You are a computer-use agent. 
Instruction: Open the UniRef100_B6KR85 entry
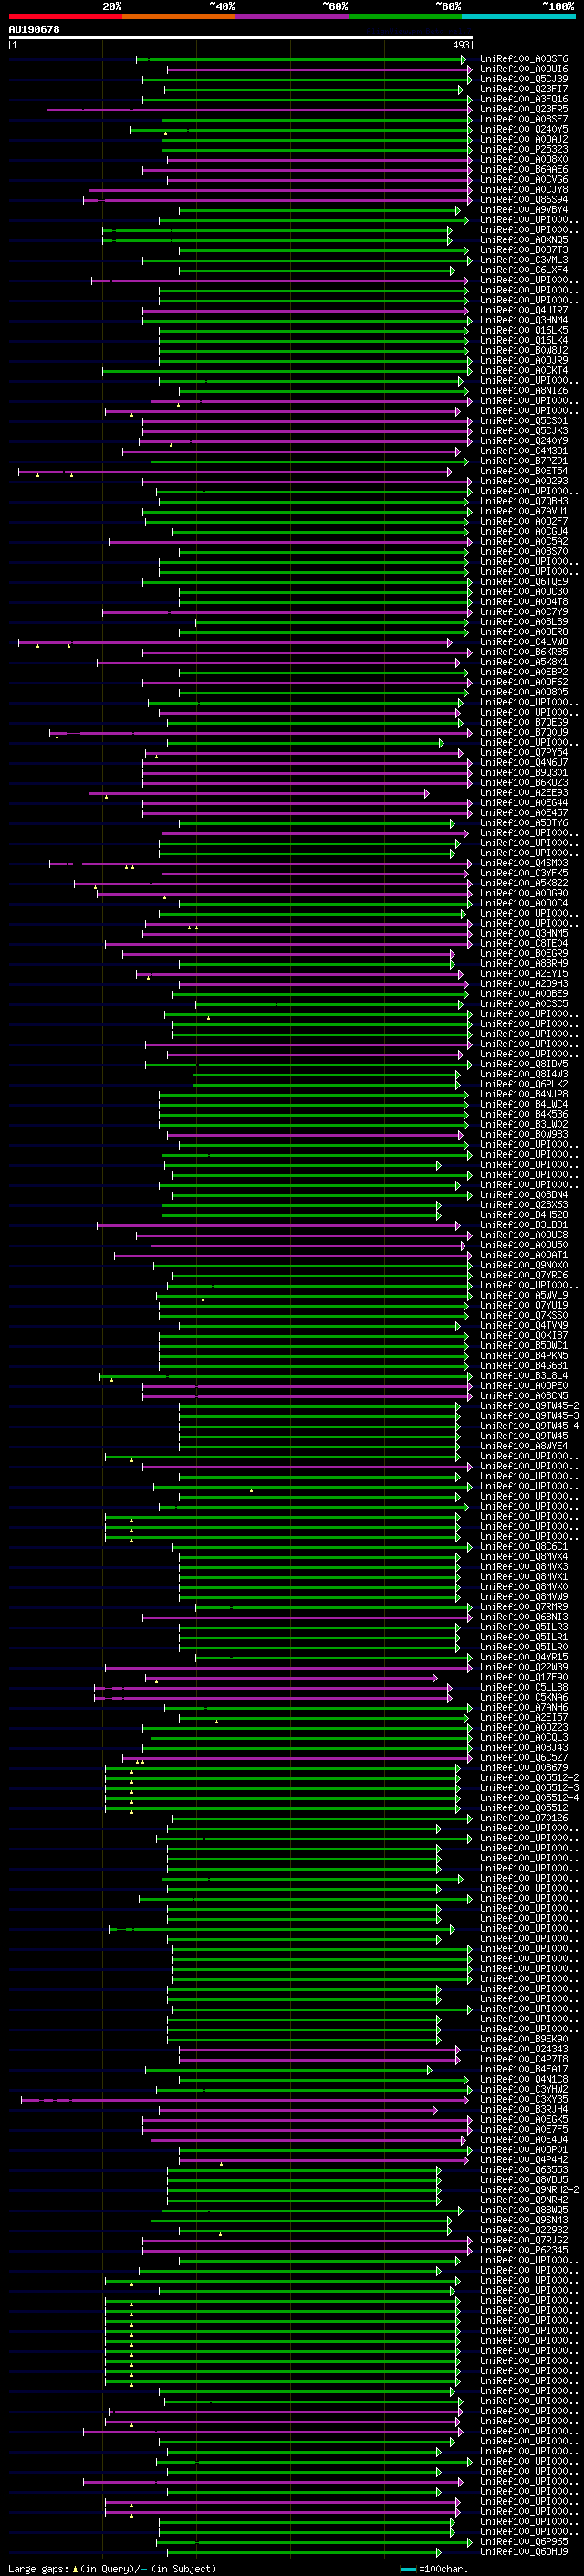pos(524,652)
